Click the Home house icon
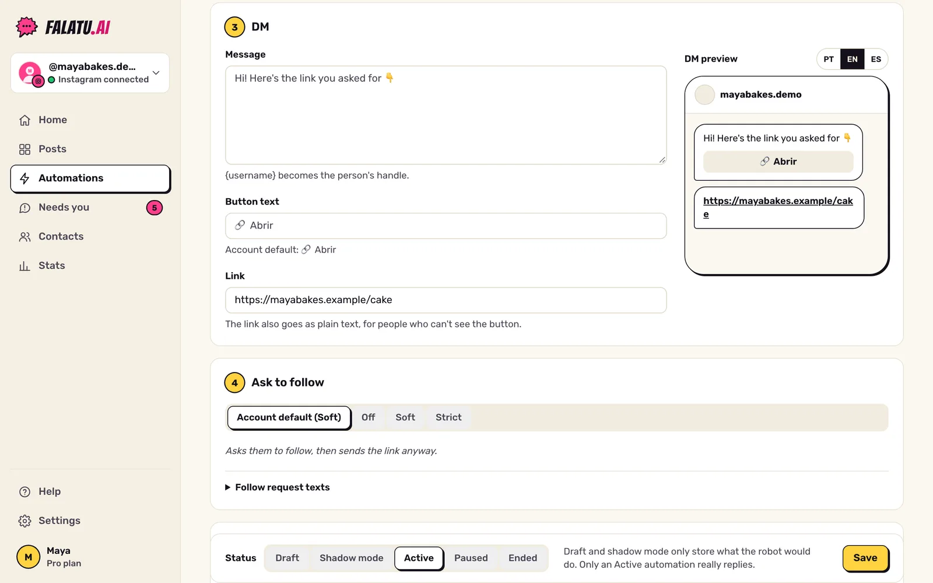The image size is (933, 583). 24,120
